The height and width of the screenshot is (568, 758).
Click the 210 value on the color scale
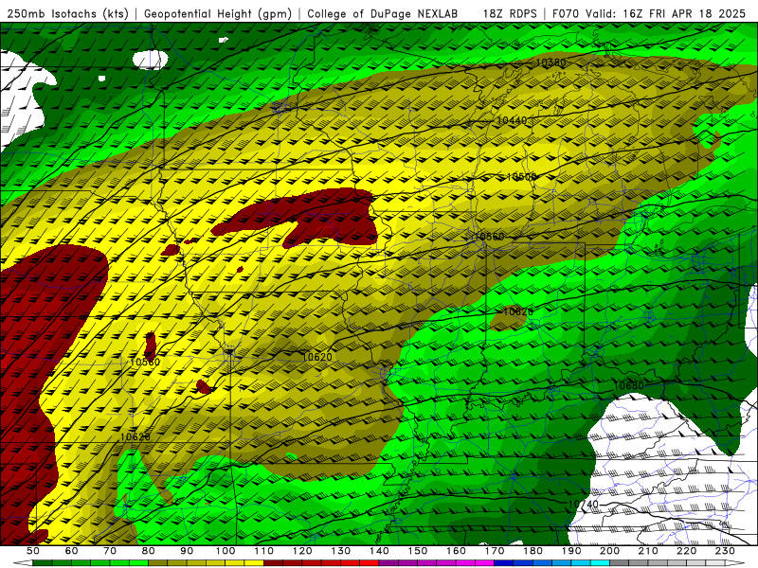coord(648,551)
